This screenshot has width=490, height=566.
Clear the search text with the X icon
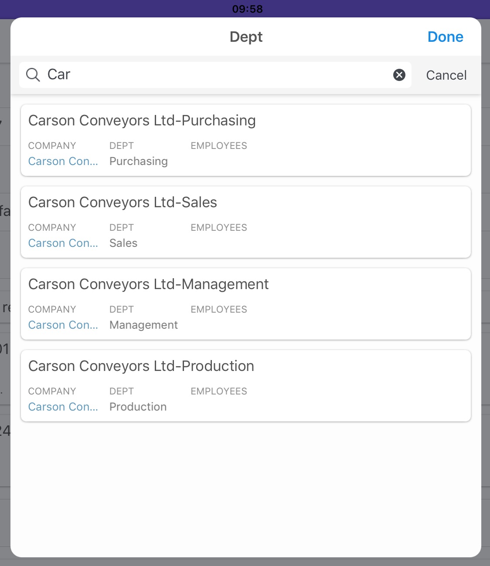coord(399,75)
